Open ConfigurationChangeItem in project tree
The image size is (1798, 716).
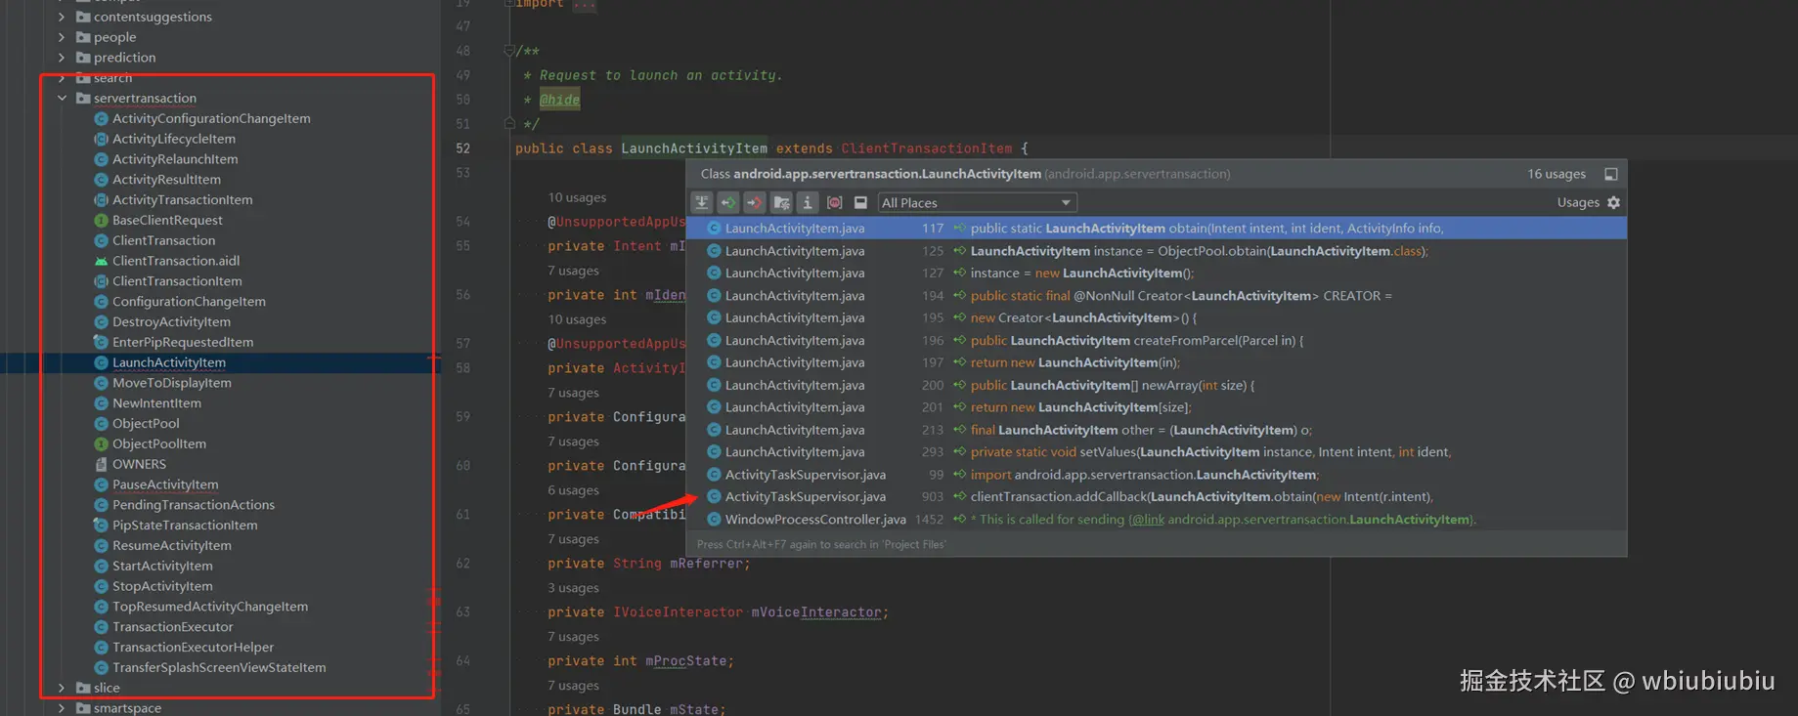point(189,302)
